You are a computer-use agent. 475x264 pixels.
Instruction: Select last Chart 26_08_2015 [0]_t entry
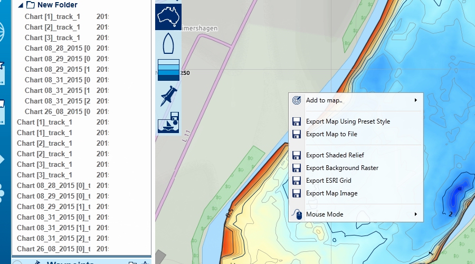click(x=53, y=249)
